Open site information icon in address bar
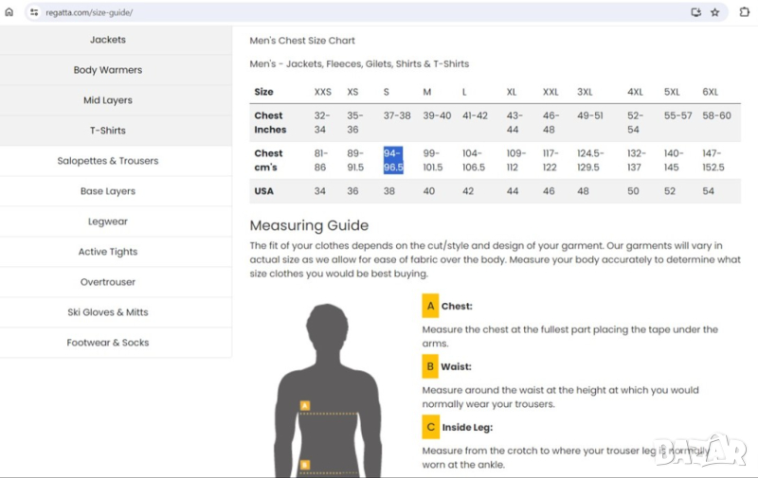Image resolution: width=758 pixels, height=478 pixels. click(x=34, y=12)
